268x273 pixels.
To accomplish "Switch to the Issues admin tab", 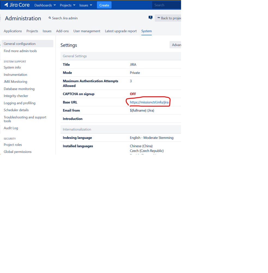I will (47, 31).
